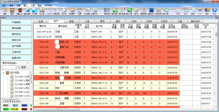Click the 生产明细 button
This screenshot has width=219, height=112.
pyautogui.click(x=16, y=46)
